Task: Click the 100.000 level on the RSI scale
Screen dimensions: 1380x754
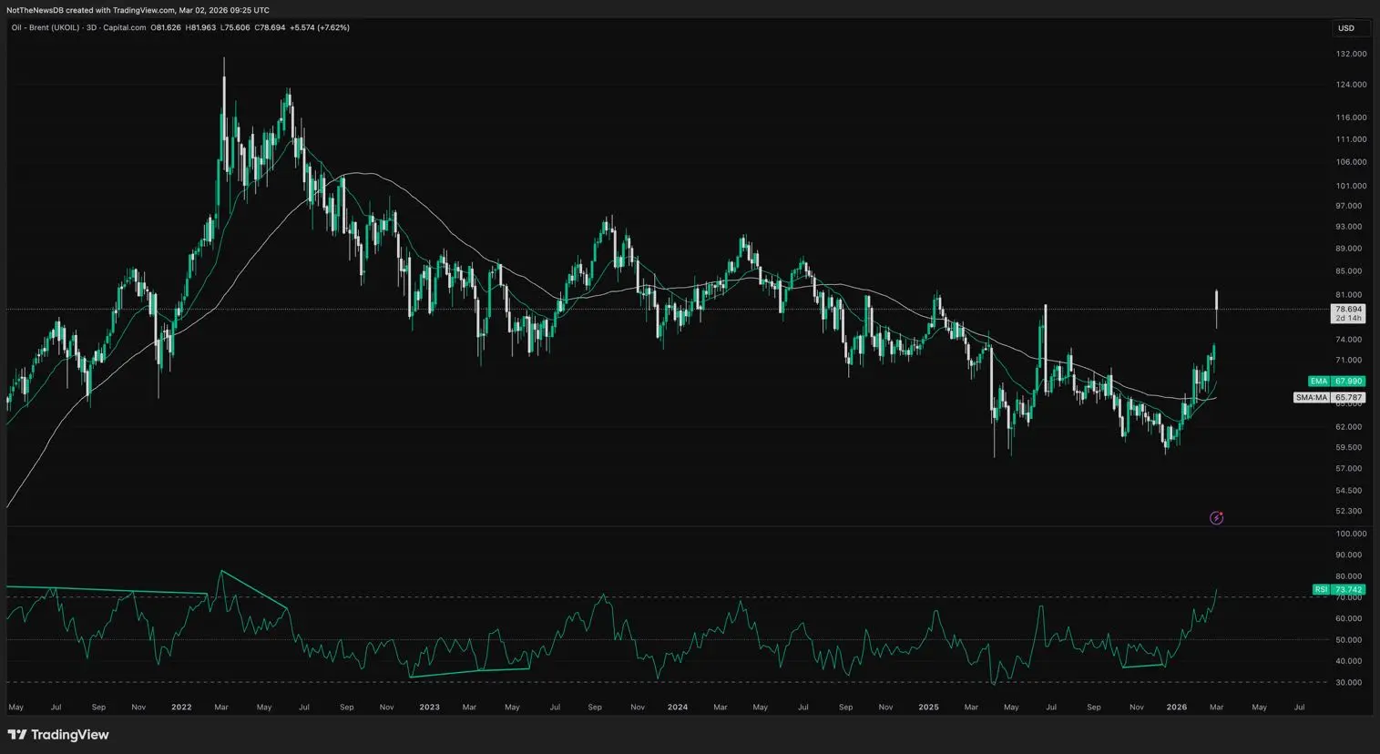Action: 1351,534
